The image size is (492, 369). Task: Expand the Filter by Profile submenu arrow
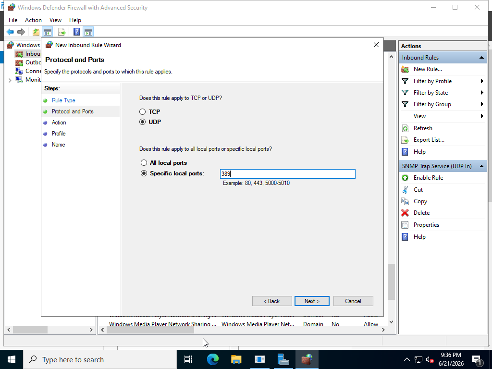click(x=482, y=81)
